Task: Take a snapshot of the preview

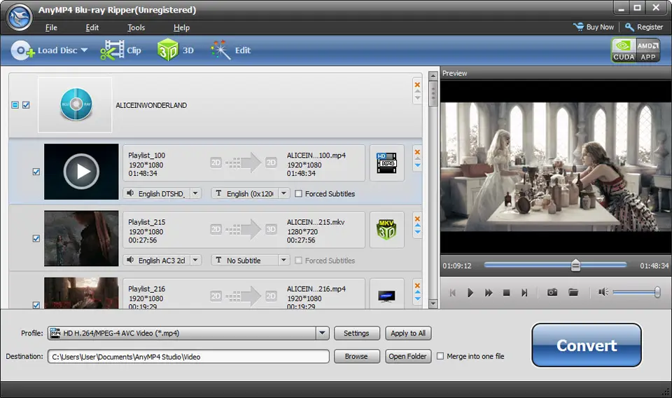Action: [x=552, y=292]
